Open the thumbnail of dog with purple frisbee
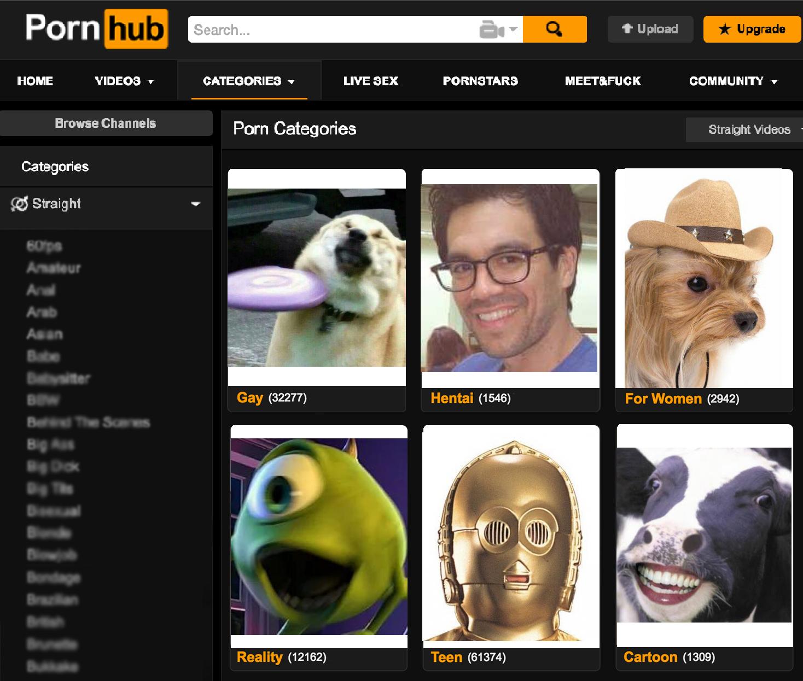This screenshot has width=803, height=681. pyautogui.click(x=317, y=278)
